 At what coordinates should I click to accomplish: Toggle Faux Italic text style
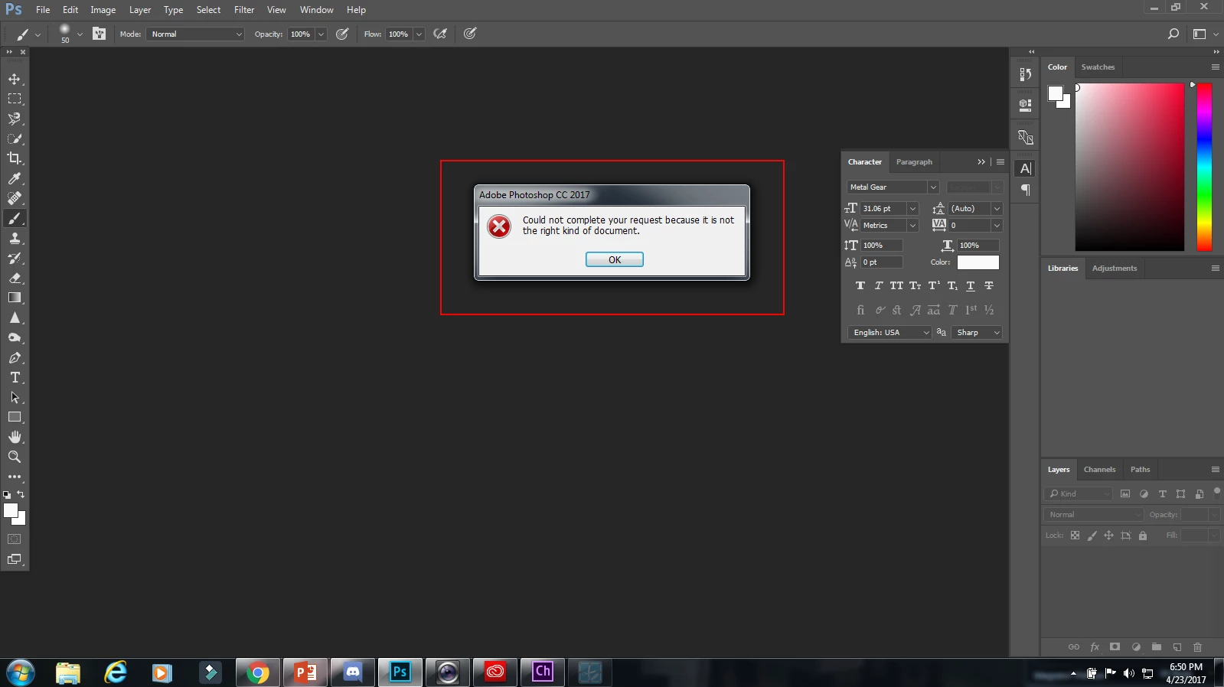pyautogui.click(x=879, y=285)
